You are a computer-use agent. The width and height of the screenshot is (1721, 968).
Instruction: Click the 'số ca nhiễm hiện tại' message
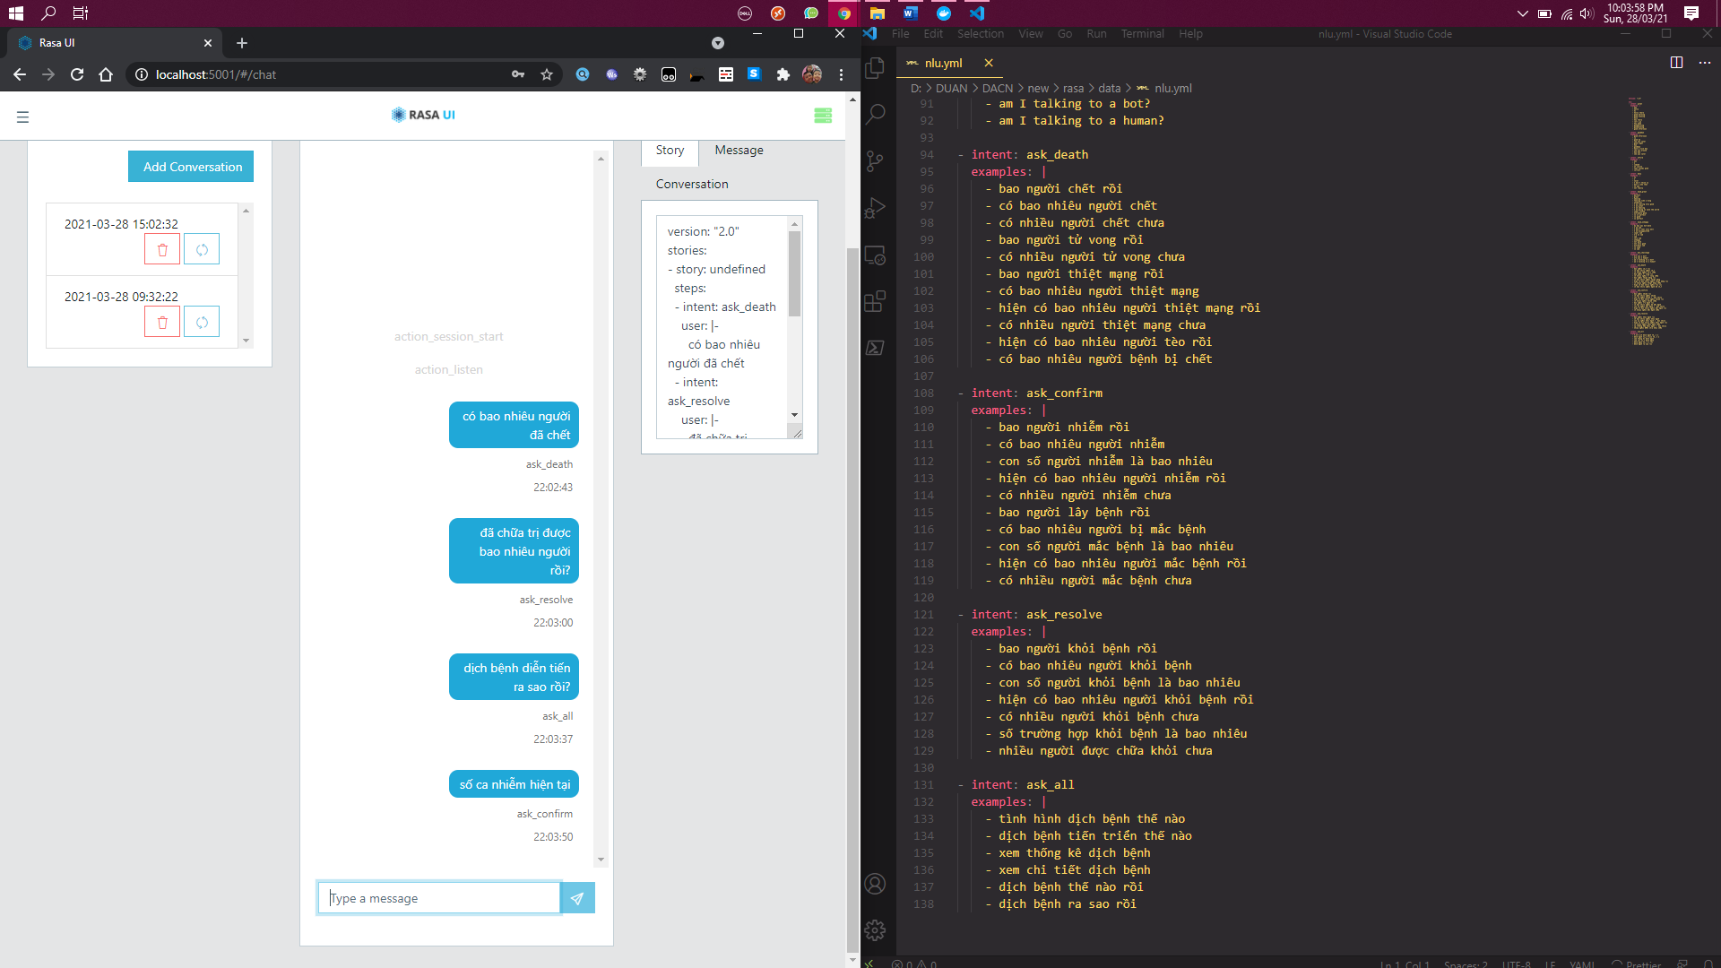(x=515, y=784)
